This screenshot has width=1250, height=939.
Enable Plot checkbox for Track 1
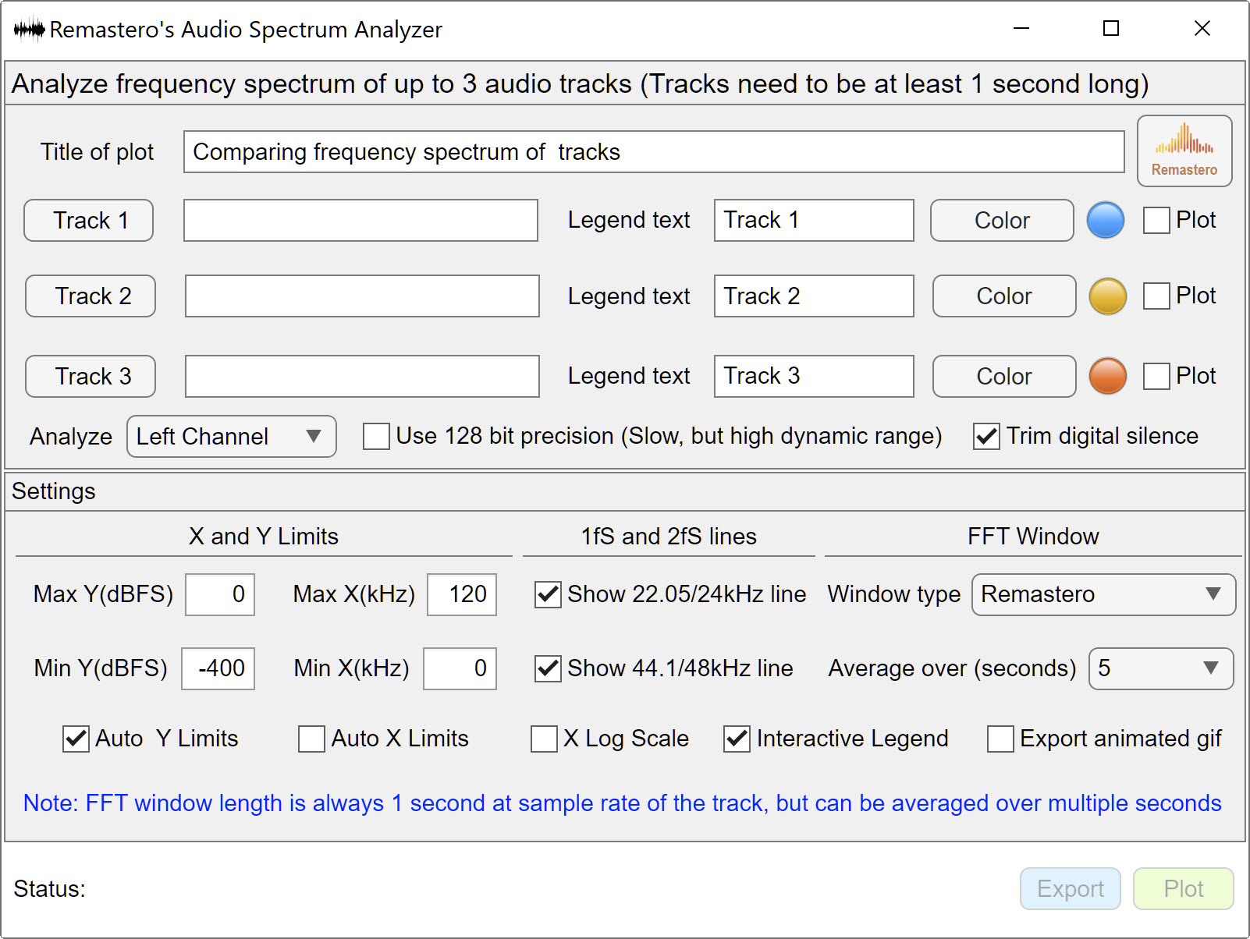pos(1156,220)
